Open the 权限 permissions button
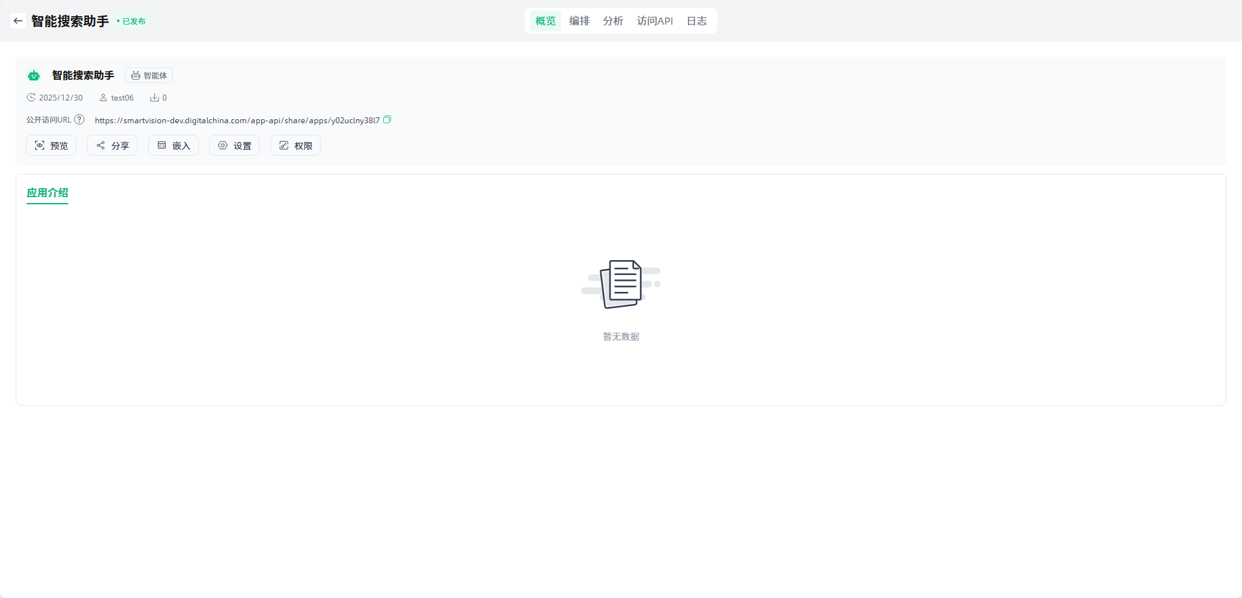 click(296, 145)
